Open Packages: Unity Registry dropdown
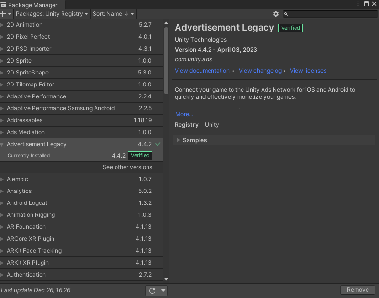Screen dimensions: 379x298 (x=52, y=14)
